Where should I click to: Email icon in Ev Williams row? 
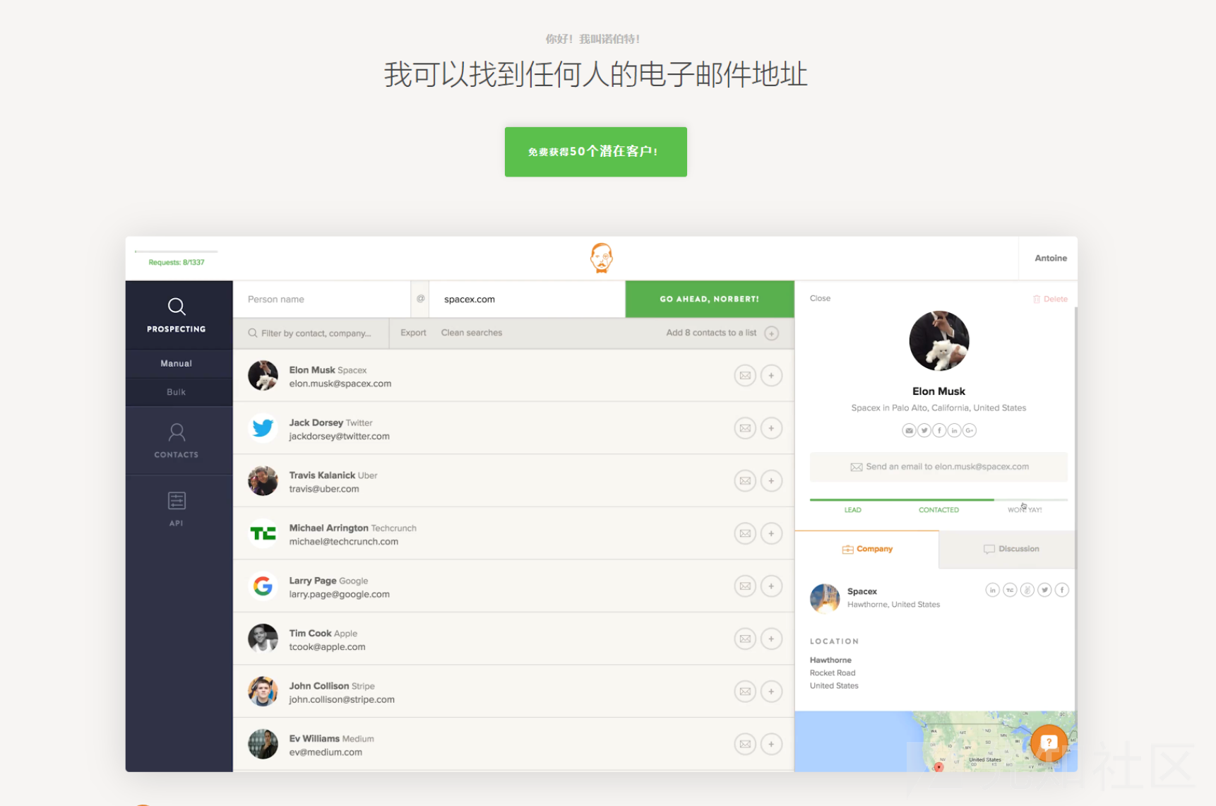click(745, 744)
